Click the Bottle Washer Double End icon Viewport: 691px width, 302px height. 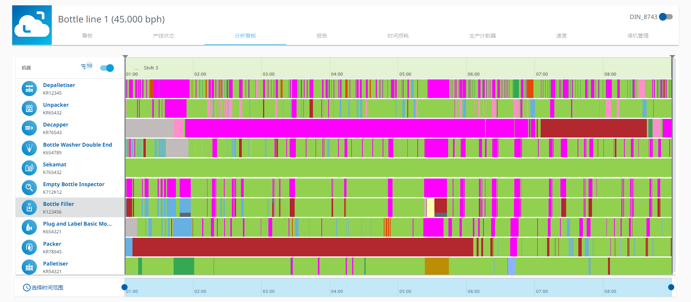click(29, 148)
